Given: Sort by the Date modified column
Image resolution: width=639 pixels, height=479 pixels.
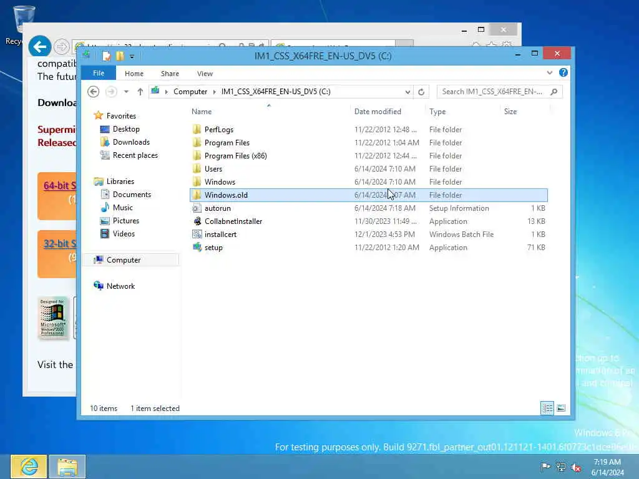Looking at the screenshot, I should click(x=378, y=112).
